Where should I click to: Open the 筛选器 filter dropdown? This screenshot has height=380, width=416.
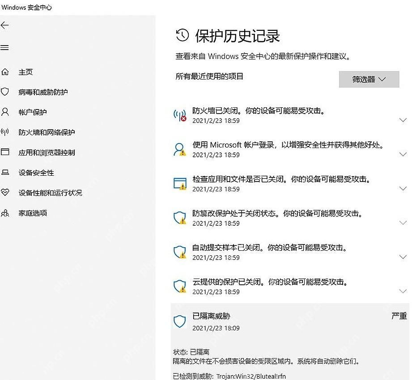click(x=369, y=79)
